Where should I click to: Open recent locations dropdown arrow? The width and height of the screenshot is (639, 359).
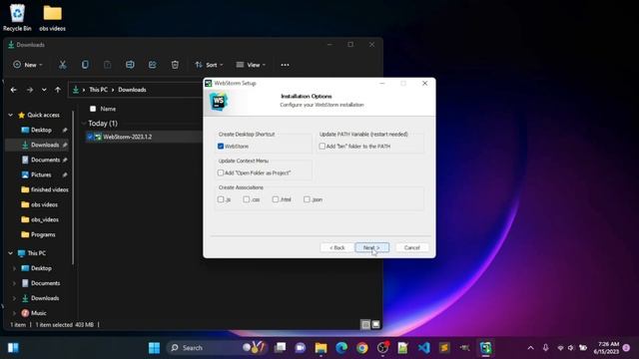pos(44,90)
